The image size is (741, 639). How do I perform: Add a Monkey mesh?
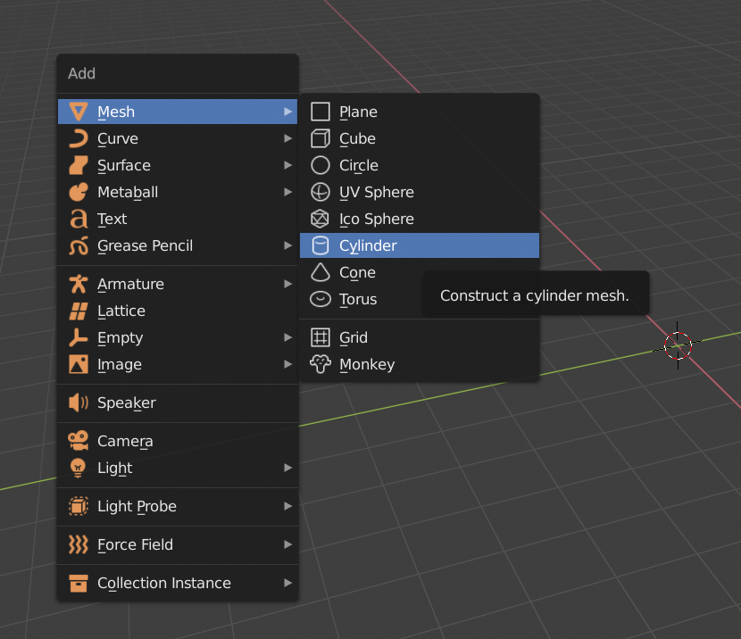[x=420, y=364]
